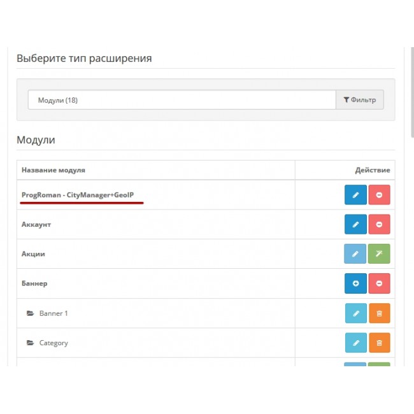Open the Модули (18) extension type dropdown
This screenshot has height=414, width=414.
[182, 100]
